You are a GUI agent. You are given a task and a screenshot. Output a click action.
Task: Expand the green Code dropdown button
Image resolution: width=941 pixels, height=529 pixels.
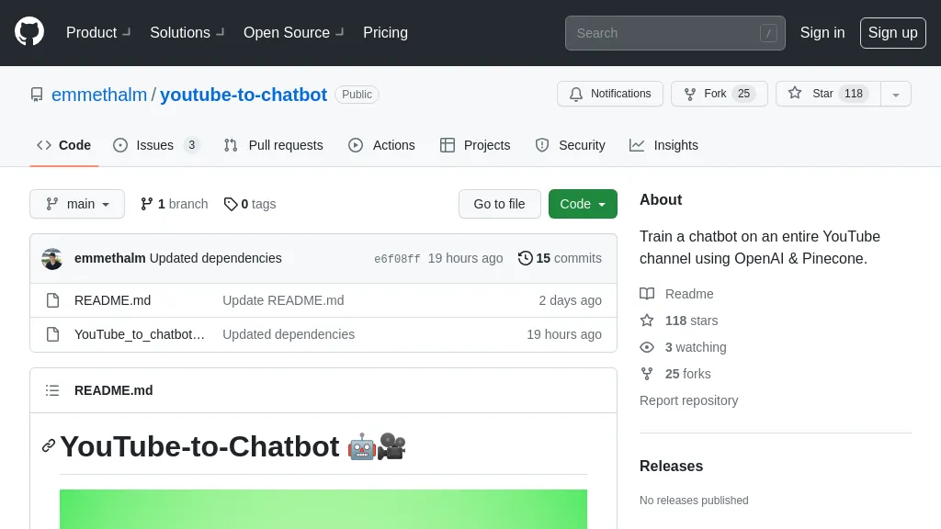coord(583,204)
